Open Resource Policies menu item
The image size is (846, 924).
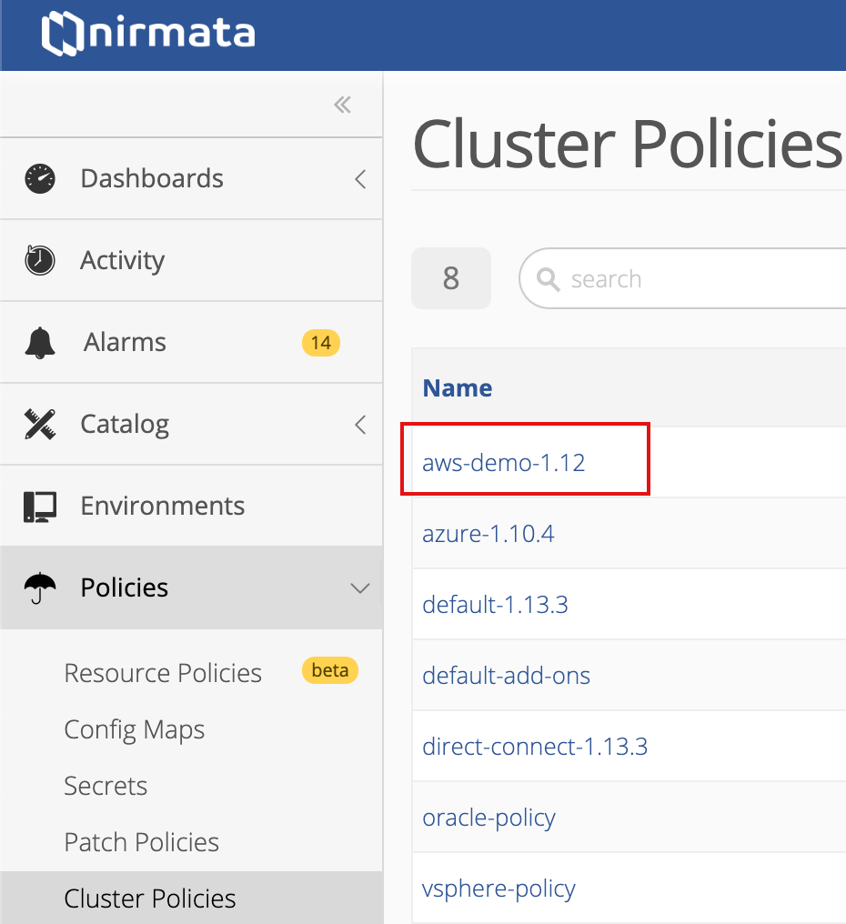tap(163, 673)
